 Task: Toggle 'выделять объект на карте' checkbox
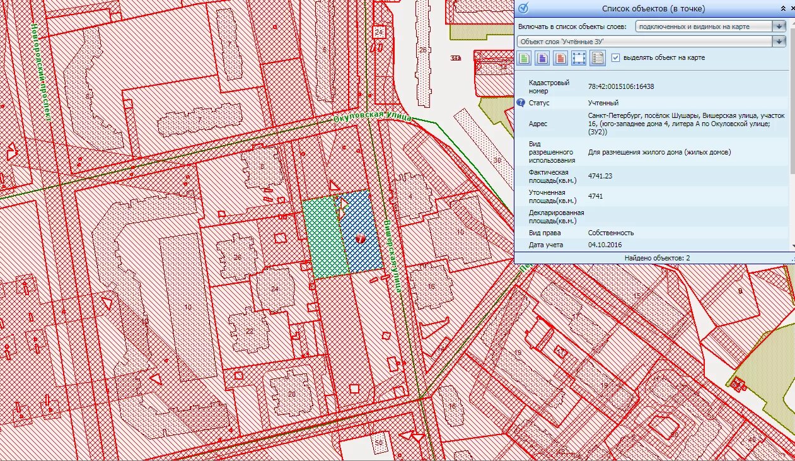(616, 57)
